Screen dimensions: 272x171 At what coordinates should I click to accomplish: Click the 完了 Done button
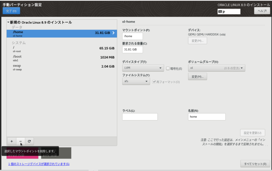11,11
